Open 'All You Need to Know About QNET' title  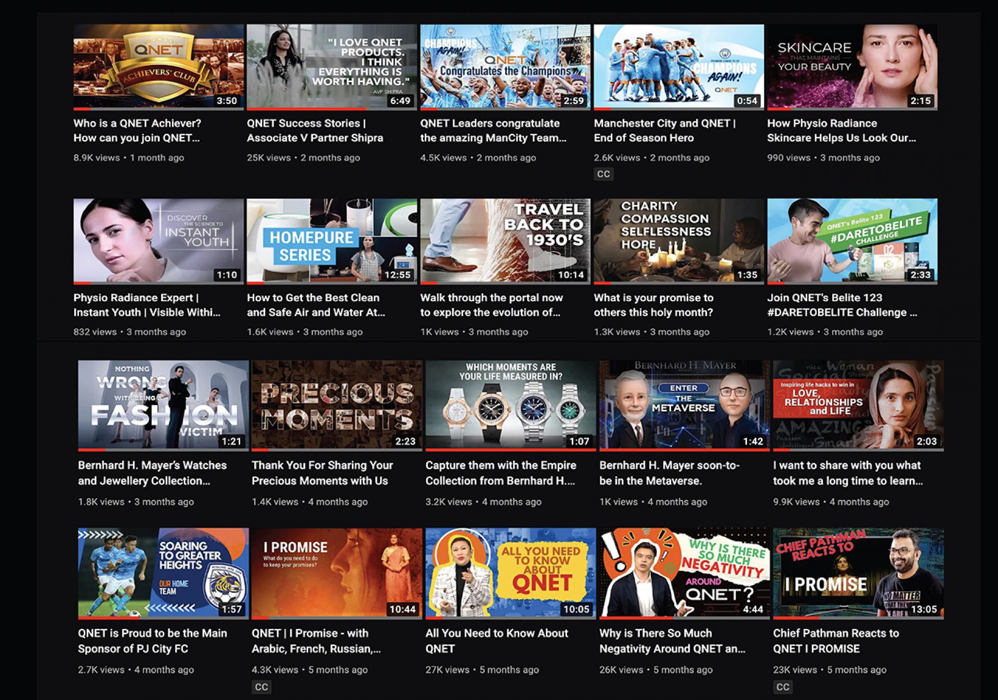click(497, 641)
